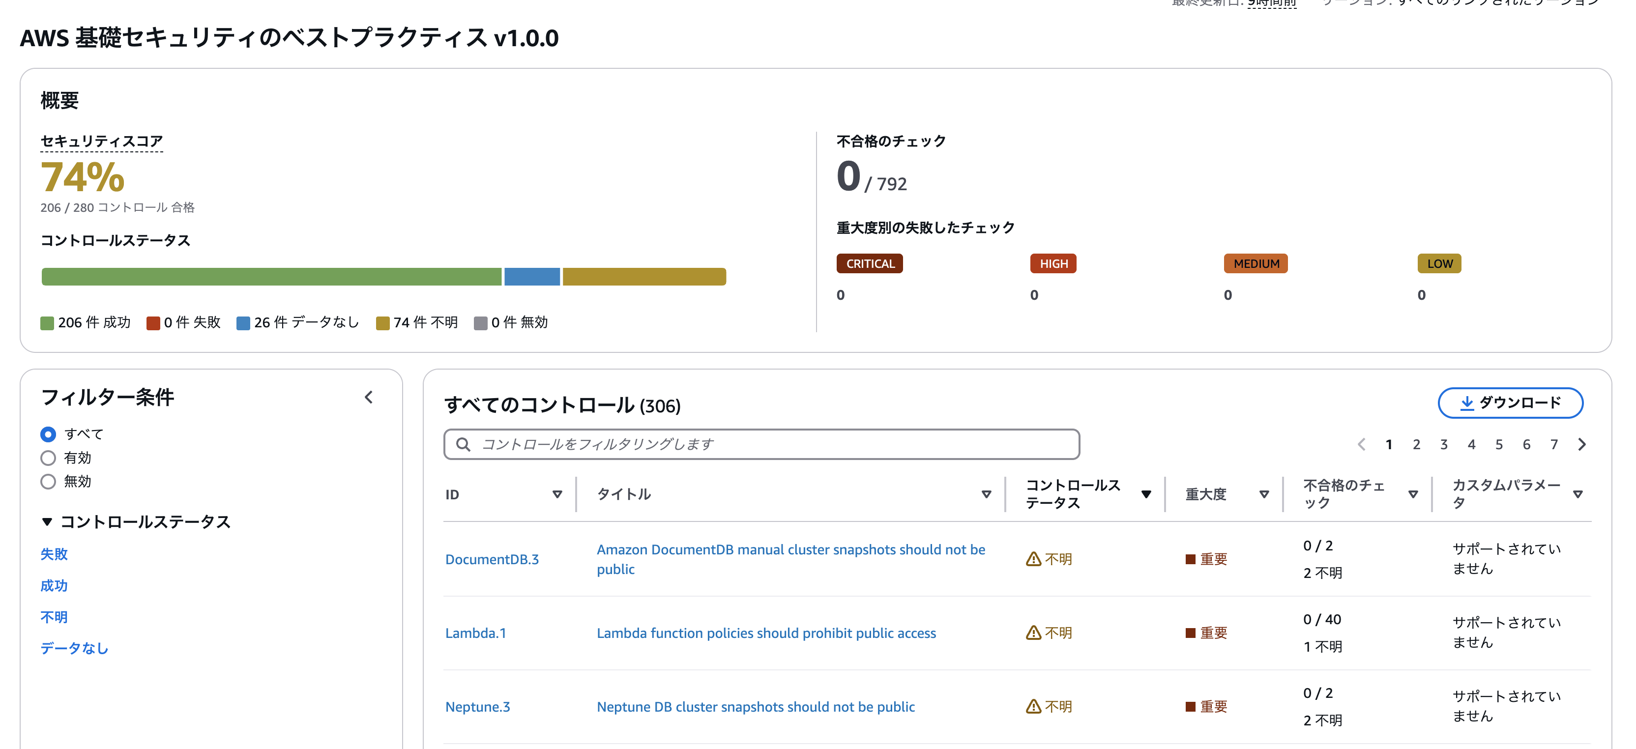
Task: Open Amazon DocumentDB manual cluster snapshots title link
Action: tap(791, 559)
